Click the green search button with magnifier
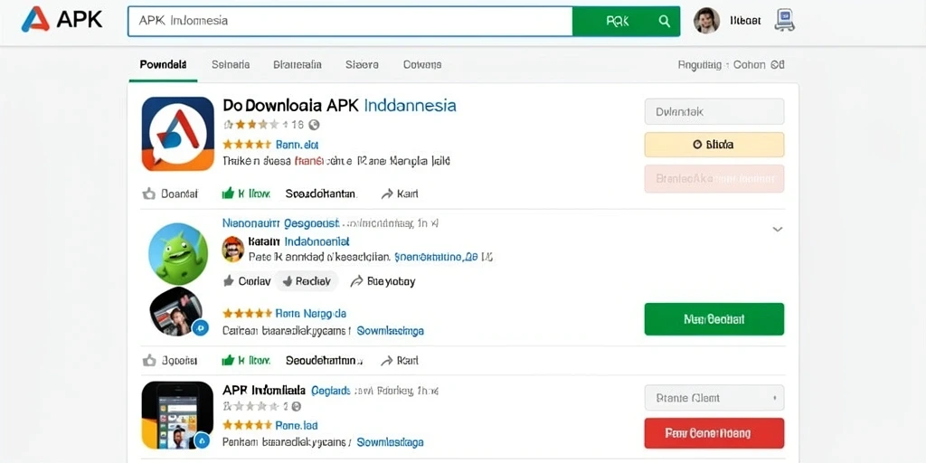The width and height of the screenshot is (926, 463). (626, 22)
